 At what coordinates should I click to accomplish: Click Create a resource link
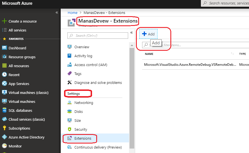click(x=23, y=21)
